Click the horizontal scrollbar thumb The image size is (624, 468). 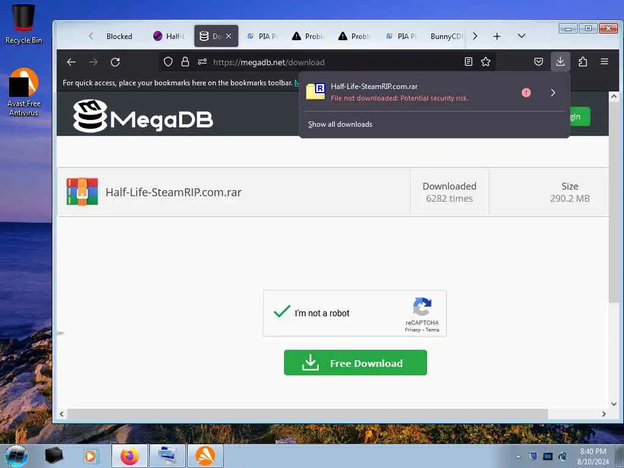click(307, 414)
